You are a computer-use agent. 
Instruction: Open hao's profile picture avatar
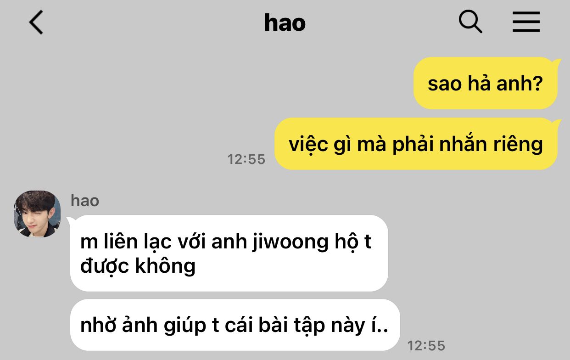(x=37, y=214)
